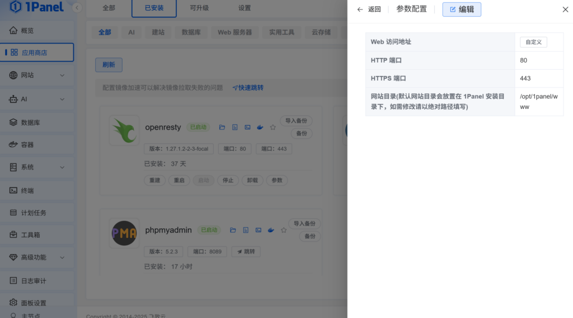
Task: Open phpmyadmin terminal icon
Action: coord(259,230)
